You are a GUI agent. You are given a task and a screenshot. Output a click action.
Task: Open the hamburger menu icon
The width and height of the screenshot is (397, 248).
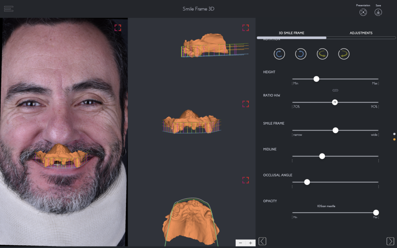coord(9,9)
